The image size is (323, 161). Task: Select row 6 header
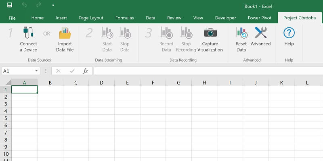click(x=6, y=126)
